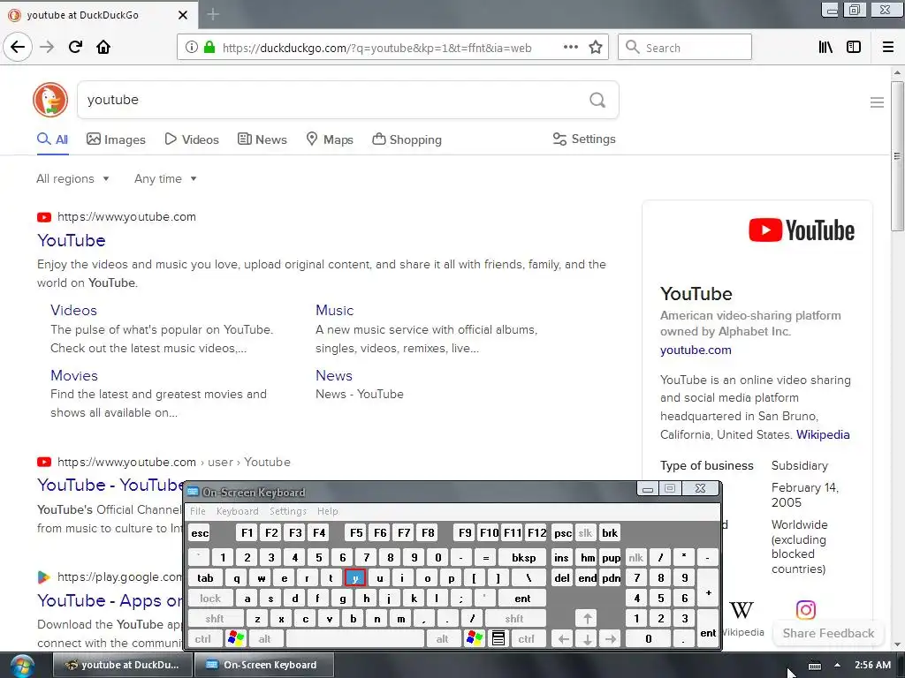Click the magnifier search button in DuckDuckGo box
The height and width of the screenshot is (678, 905).
pyautogui.click(x=597, y=100)
